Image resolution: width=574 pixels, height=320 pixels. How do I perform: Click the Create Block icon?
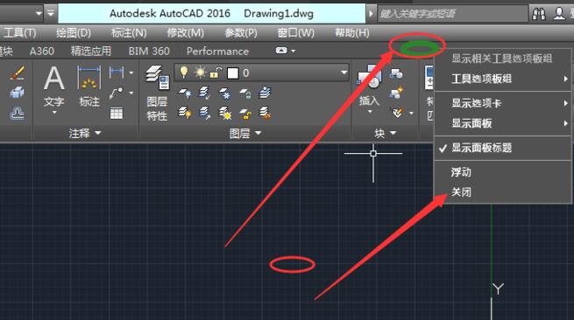click(396, 73)
